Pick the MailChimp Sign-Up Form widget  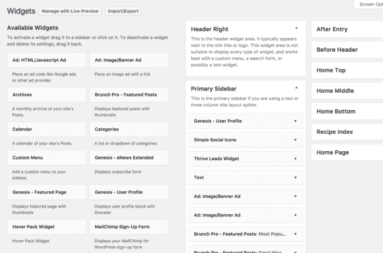[129, 227]
